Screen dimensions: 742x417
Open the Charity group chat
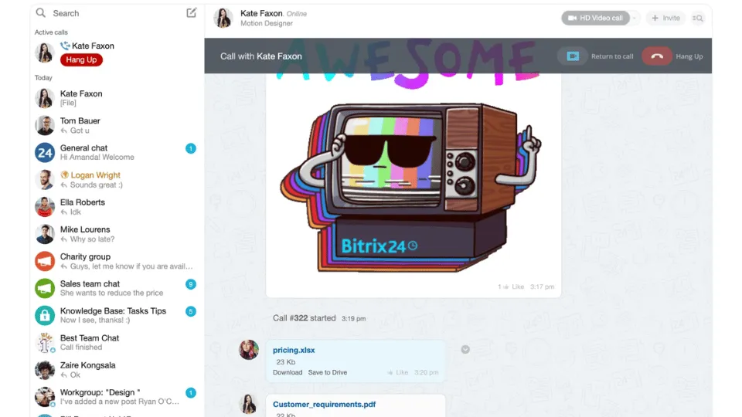pos(117,261)
